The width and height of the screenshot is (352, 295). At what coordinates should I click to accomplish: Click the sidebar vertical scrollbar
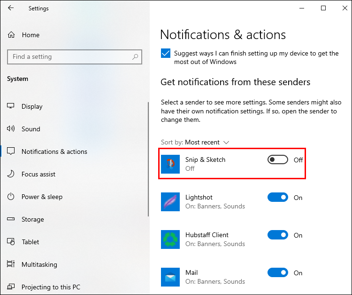(148, 159)
